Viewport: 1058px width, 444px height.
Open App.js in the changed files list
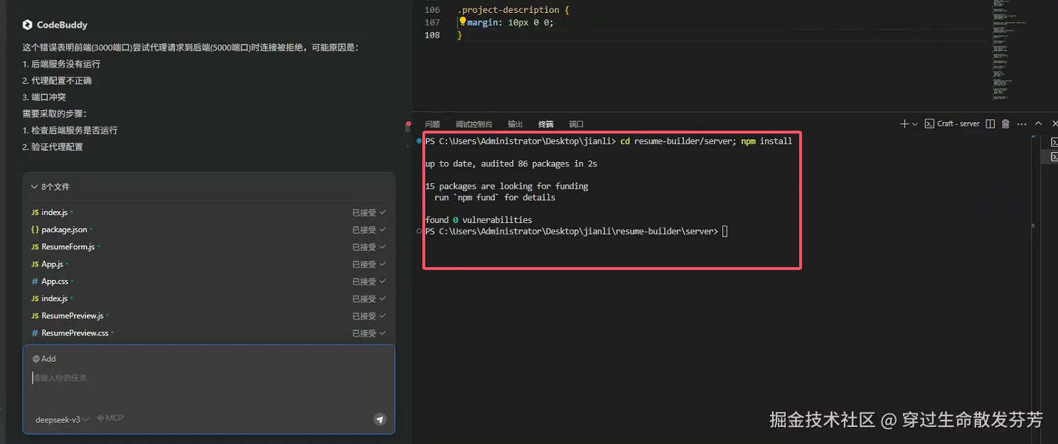point(52,264)
